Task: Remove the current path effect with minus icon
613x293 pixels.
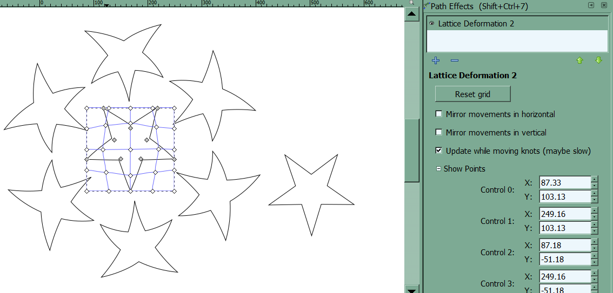Action: 454,60
